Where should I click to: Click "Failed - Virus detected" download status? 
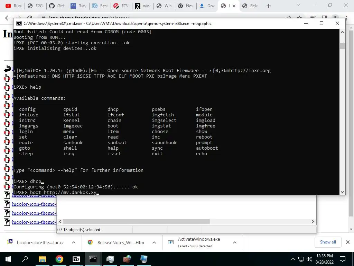coord(195,246)
